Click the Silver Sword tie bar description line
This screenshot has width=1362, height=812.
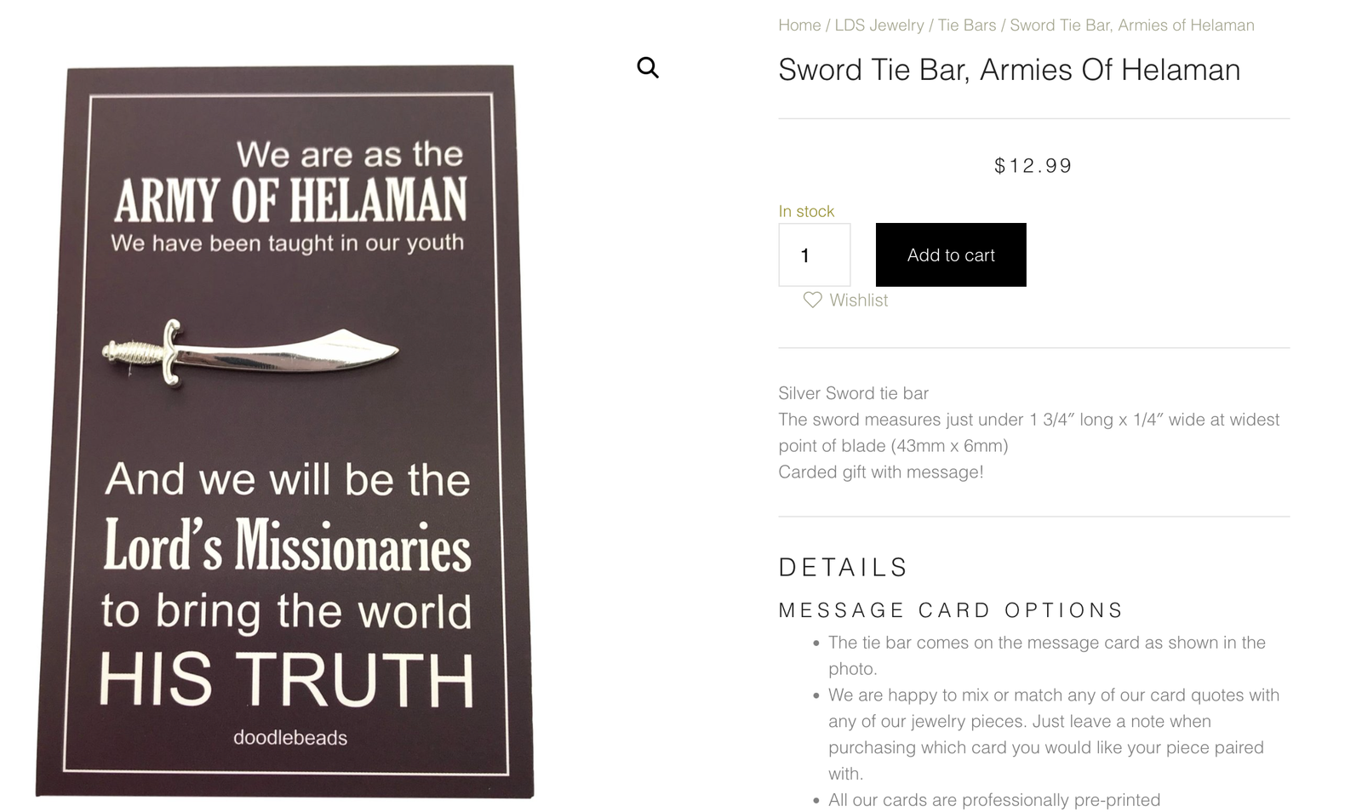853,393
